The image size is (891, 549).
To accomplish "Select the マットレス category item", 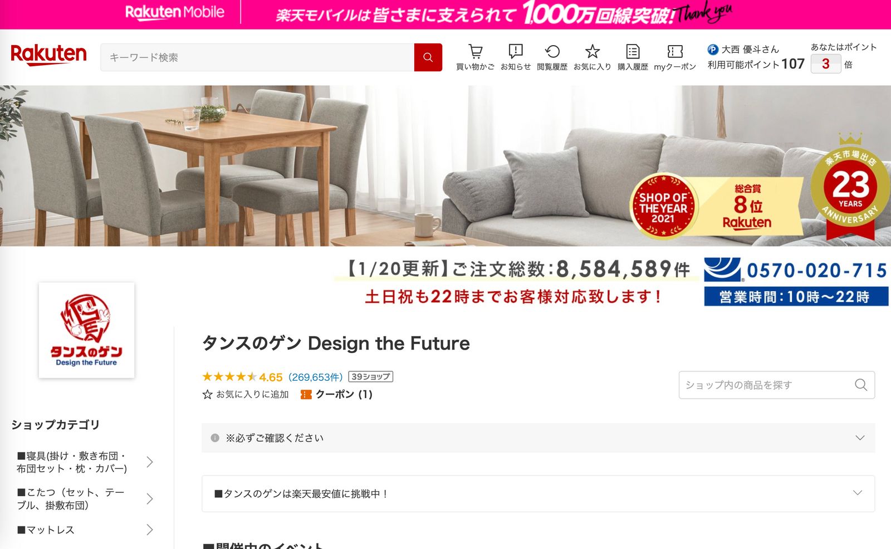I will pos(85,530).
